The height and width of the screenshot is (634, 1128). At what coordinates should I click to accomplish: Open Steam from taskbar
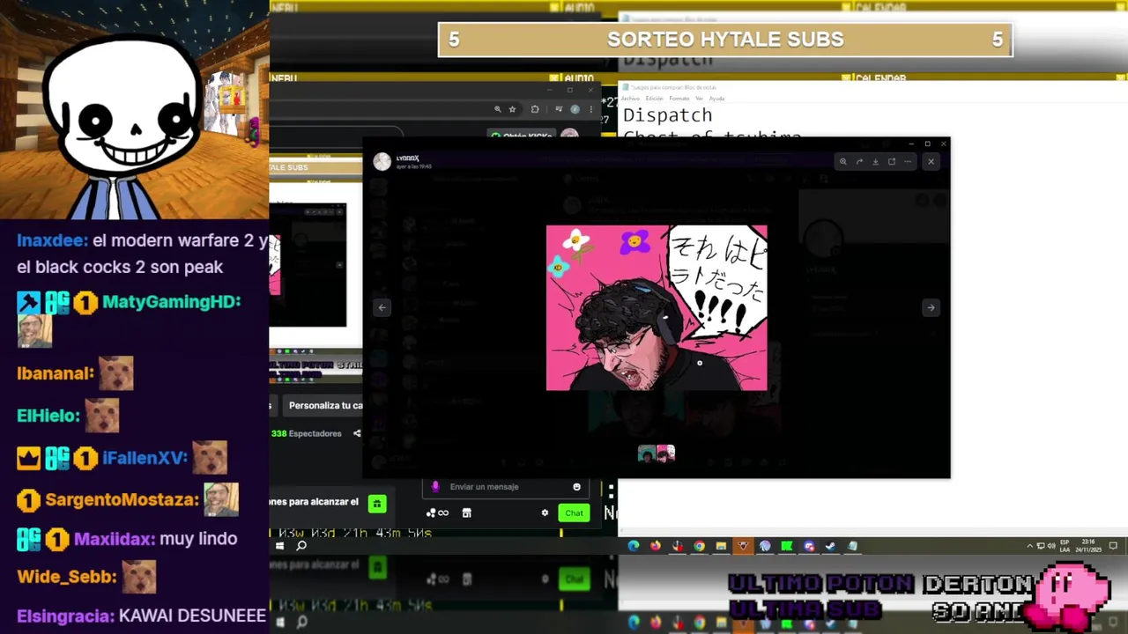pos(830,546)
